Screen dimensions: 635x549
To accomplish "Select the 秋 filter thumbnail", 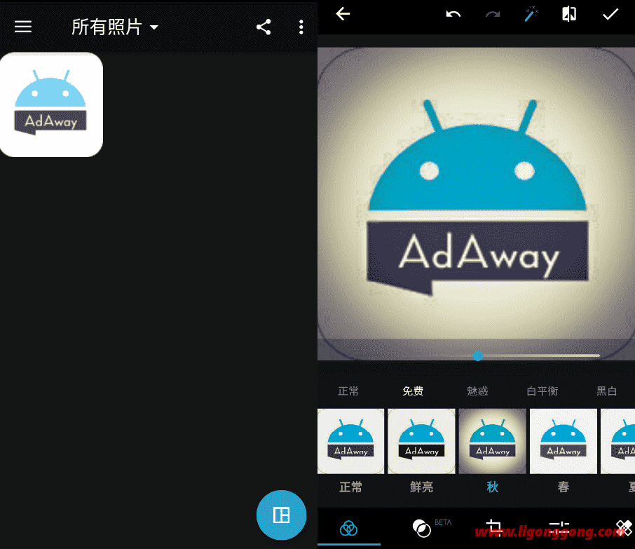I will pos(493,441).
